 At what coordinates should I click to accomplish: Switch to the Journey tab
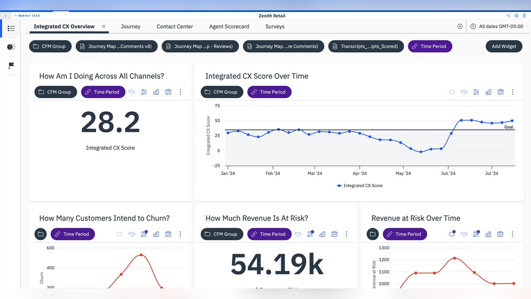click(131, 27)
